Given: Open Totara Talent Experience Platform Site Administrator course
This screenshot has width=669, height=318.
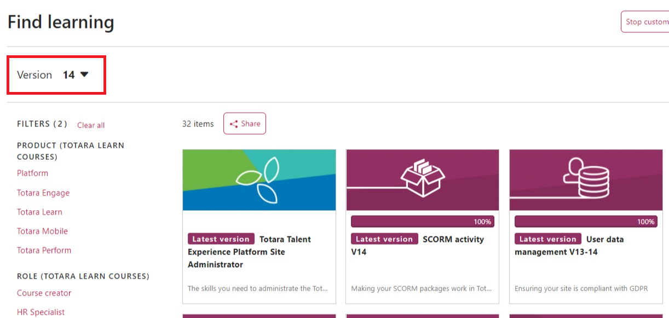Looking at the screenshot, I should tap(249, 252).
